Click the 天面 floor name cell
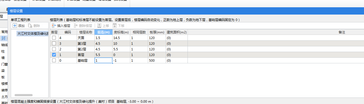The width and height of the screenshot is (364, 104). 86,38
